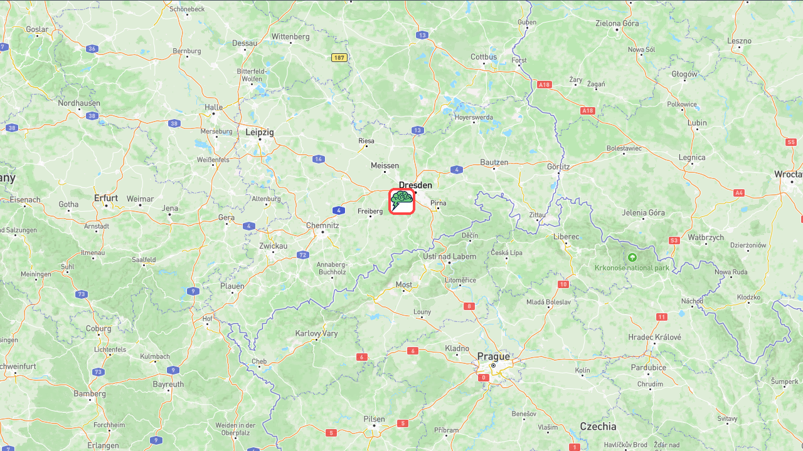Select the Leipzig city label
The height and width of the screenshot is (451, 803).
(x=259, y=132)
